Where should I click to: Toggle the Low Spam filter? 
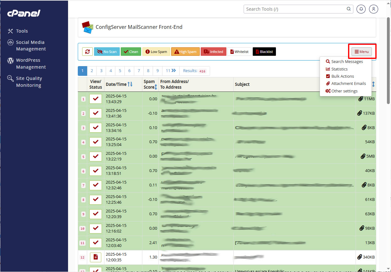[156, 52]
